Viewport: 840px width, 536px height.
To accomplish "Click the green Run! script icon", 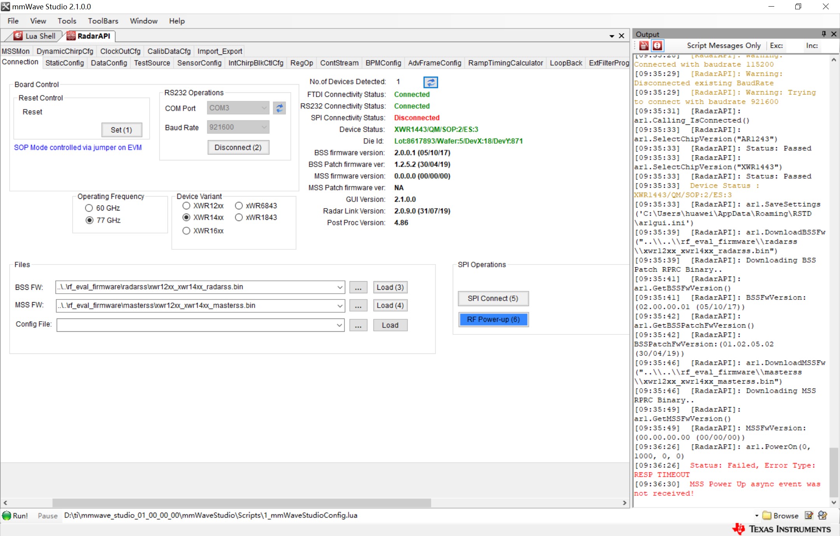I will click(7, 515).
